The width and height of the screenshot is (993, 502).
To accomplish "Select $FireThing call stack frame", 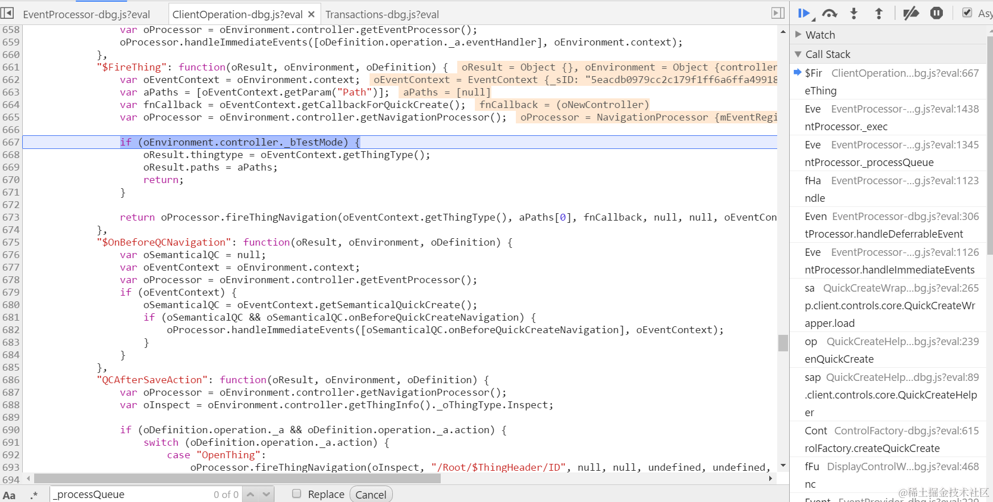I will 888,82.
